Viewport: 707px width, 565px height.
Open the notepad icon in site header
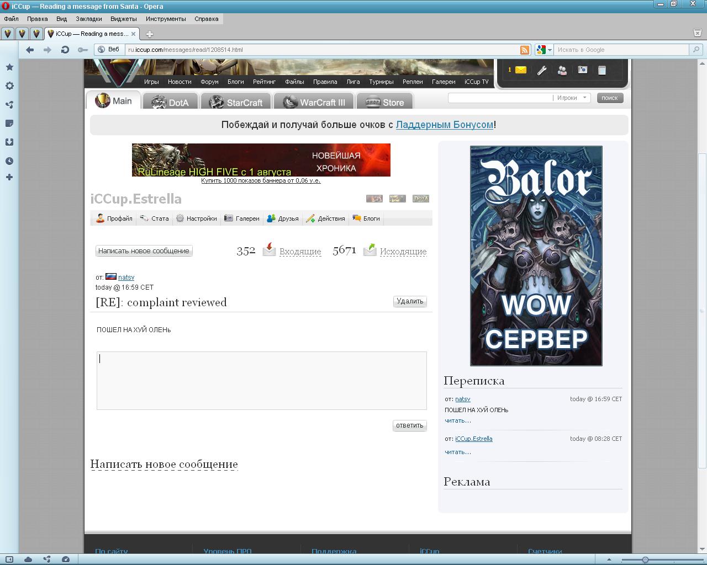(x=602, y=70)
